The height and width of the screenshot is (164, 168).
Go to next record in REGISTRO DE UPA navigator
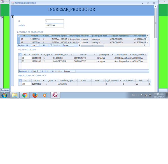pos(43,71)
